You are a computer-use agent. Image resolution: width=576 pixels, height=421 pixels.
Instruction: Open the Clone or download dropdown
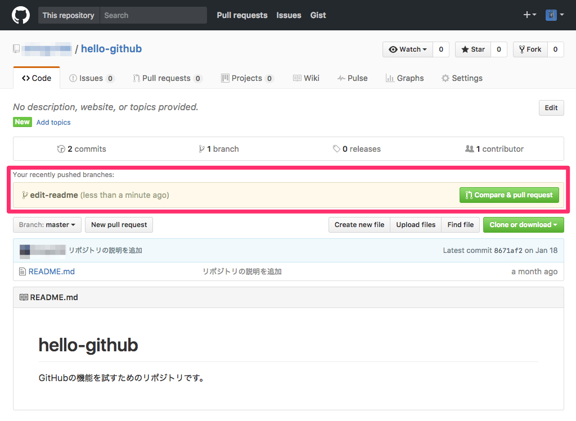coord(523,225)
